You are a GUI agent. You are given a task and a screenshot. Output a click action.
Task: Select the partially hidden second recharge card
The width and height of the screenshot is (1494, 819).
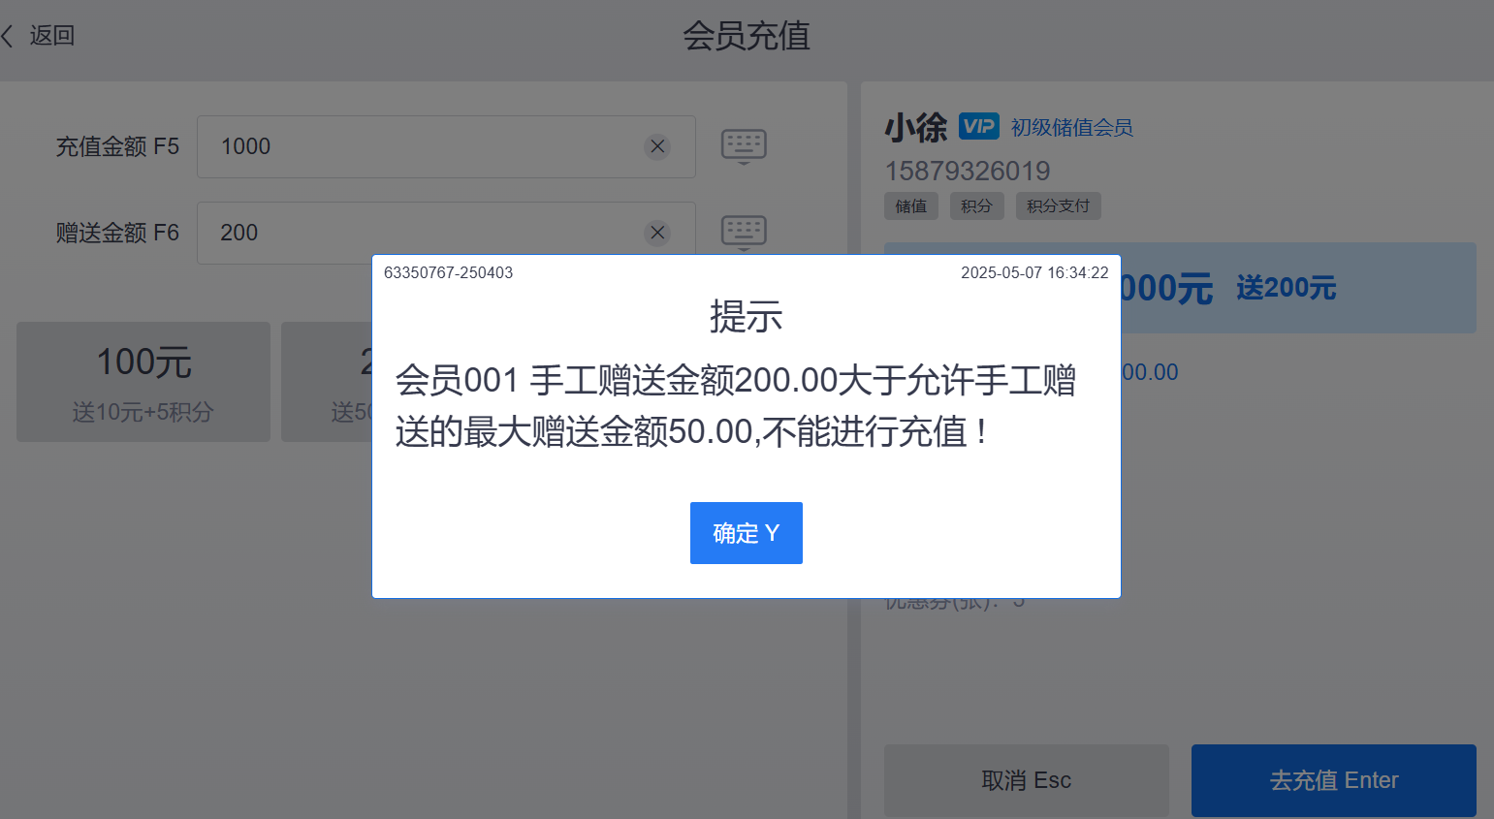point(327,382)
